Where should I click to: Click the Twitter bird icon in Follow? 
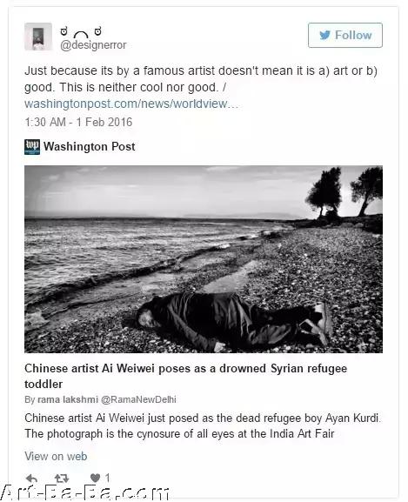[324, 35]
